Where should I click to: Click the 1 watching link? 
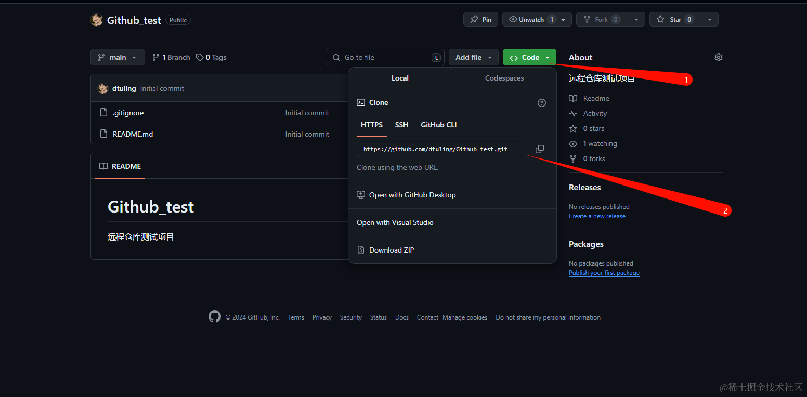(x=593, y=143)
